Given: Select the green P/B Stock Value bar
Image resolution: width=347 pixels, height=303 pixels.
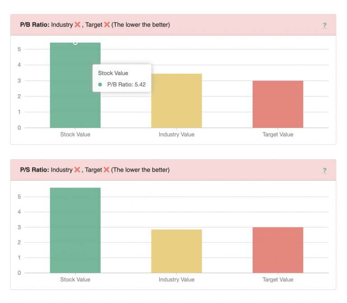Looking at the screenshot, I should 75,85.
